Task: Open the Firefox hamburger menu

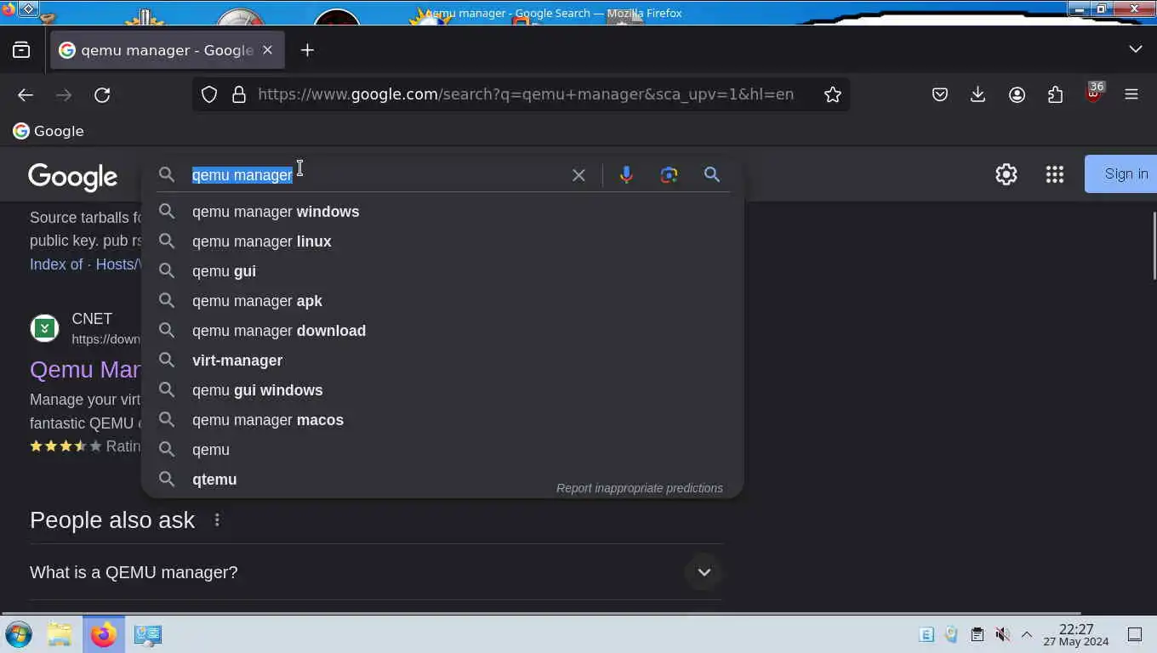Action: [1131, 94]
